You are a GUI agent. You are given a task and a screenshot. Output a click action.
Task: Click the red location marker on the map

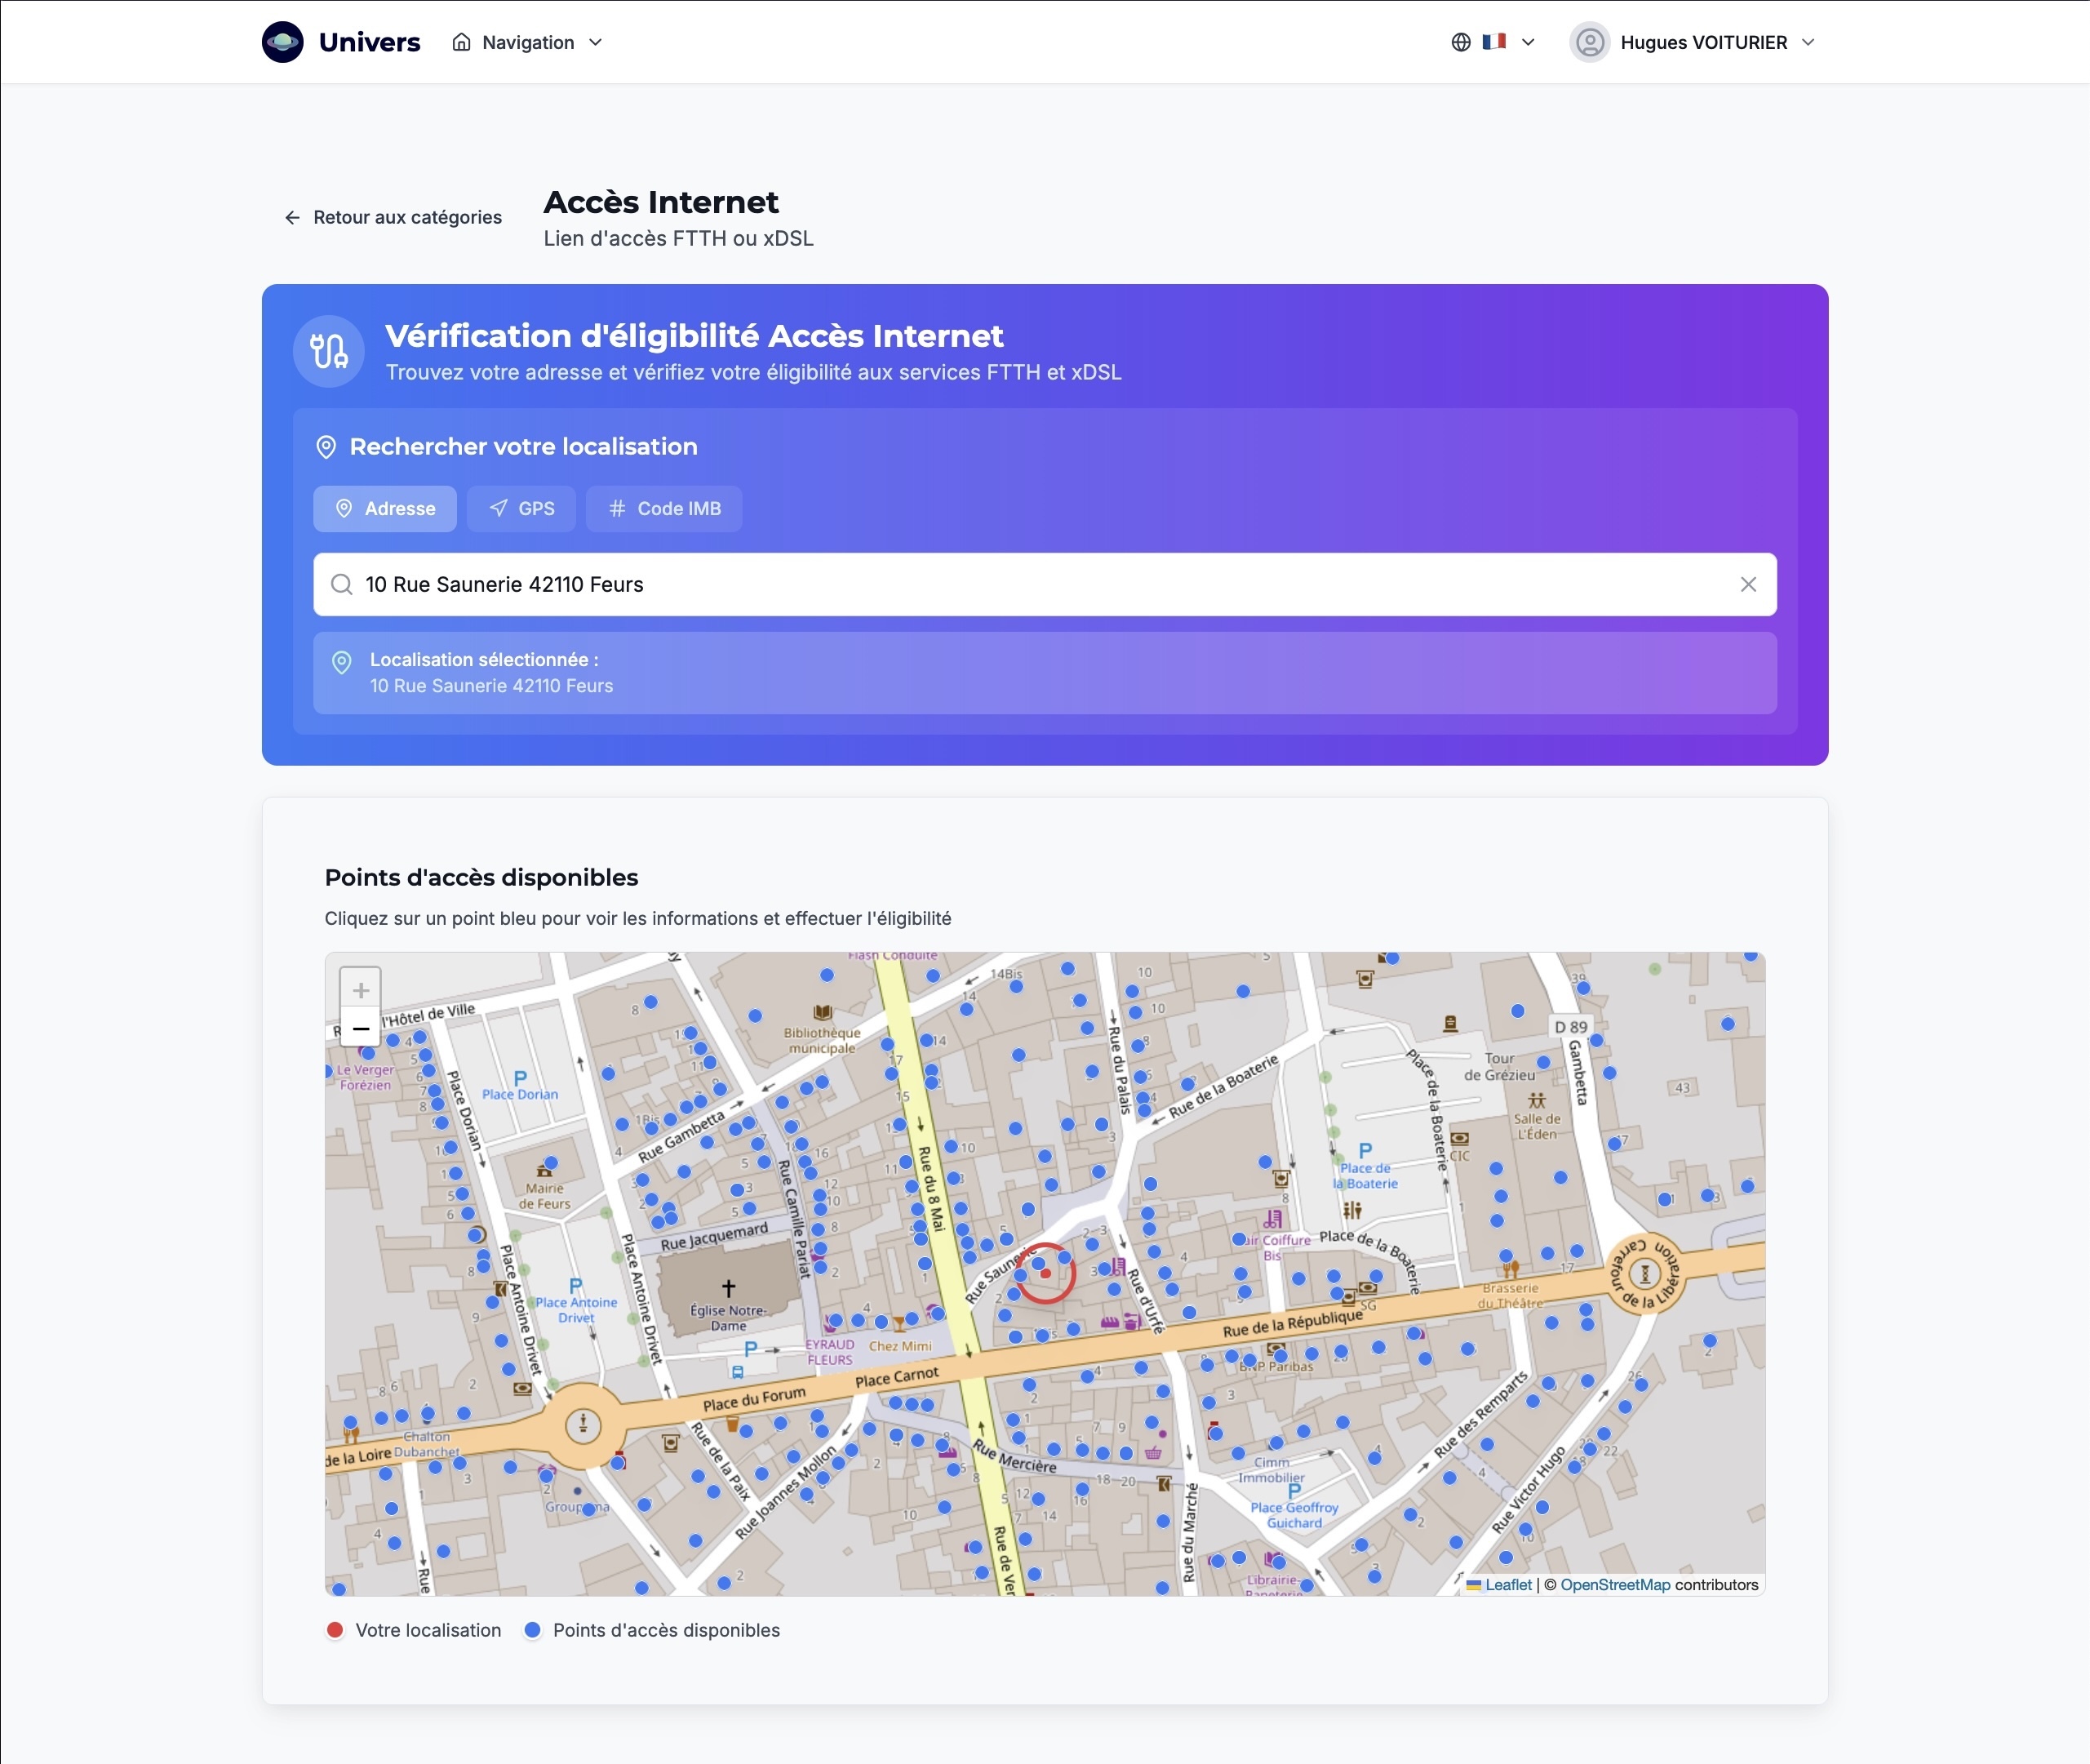point(1045,1273)
